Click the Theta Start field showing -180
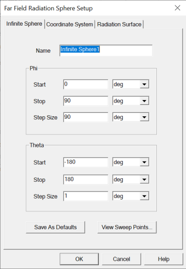 (86, 162)
